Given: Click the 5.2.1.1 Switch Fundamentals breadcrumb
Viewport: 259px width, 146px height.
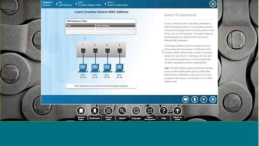Looking at the screenshot, I should click(x=117, y=4).
